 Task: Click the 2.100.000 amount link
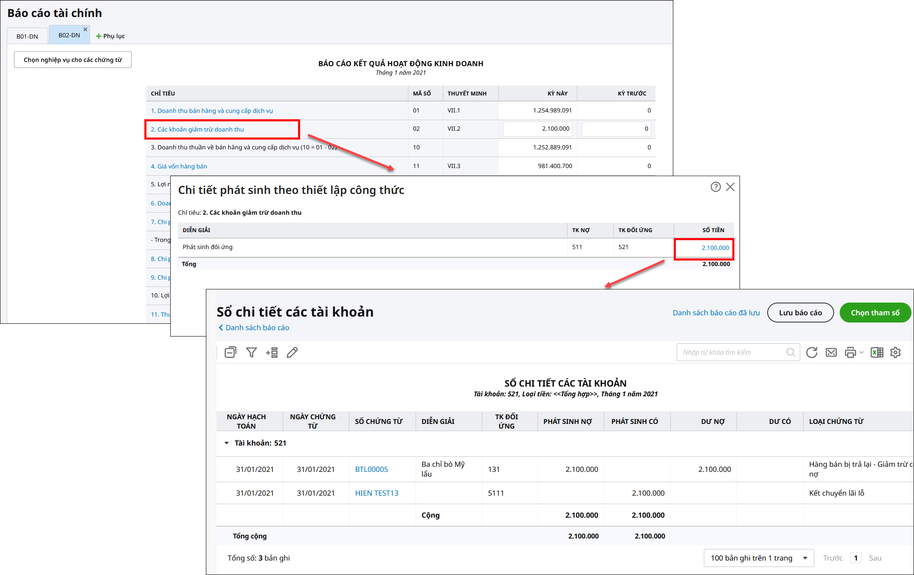click(x=715, y=248)
